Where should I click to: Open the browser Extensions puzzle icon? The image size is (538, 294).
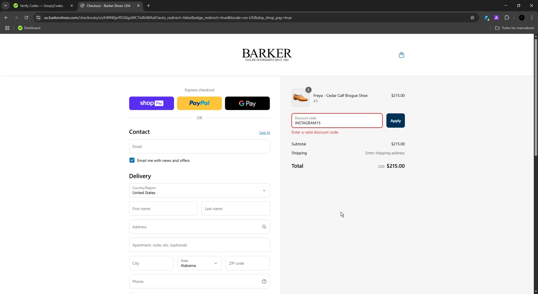pyautogui.click(x=507, y=18)
